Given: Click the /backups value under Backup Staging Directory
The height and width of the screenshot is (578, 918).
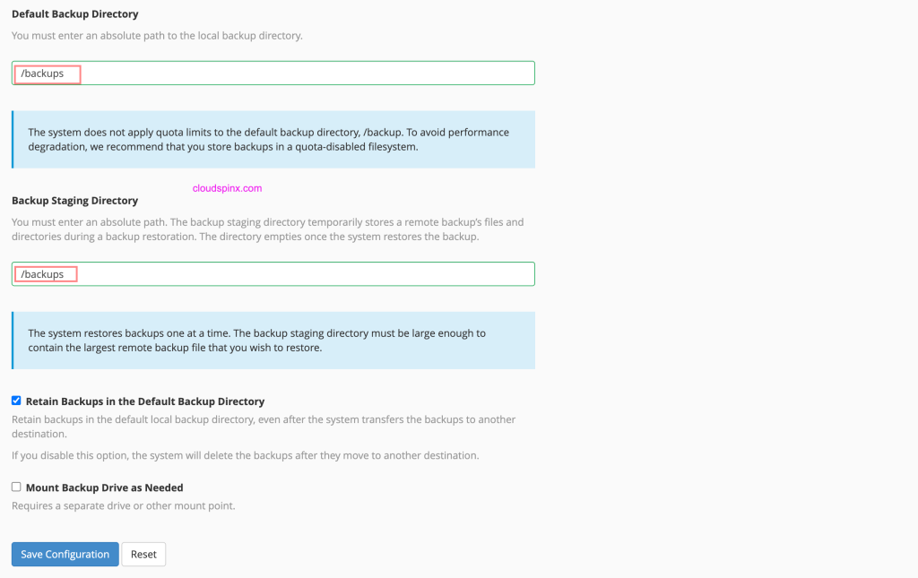Looking at the screenshot, I should [x=43, y=274].
